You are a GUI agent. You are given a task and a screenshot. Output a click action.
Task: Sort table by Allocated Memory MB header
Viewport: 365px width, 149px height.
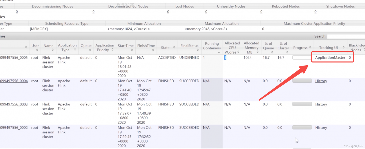pos(251,48)
